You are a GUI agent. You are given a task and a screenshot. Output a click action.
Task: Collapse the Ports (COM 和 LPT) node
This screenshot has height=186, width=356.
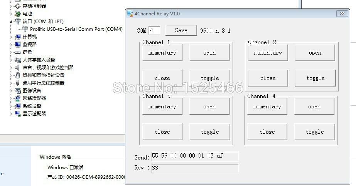pyautogui.click(x=11, y=22)
